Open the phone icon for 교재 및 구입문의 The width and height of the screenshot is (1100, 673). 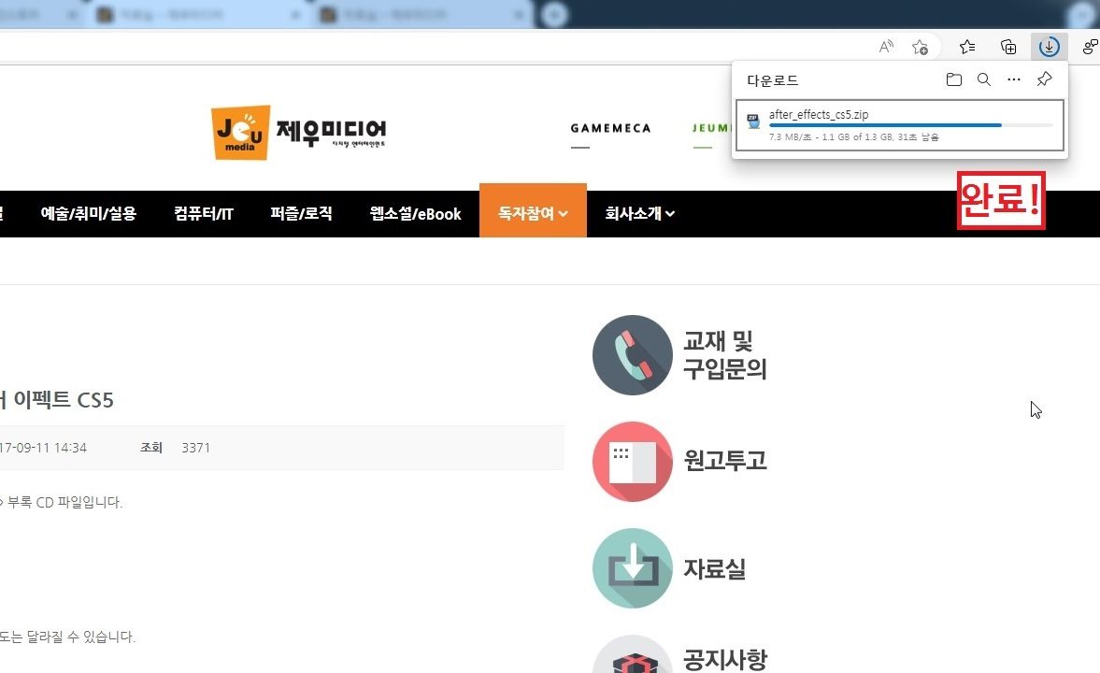pyautogui.click(x=632, y=355)
